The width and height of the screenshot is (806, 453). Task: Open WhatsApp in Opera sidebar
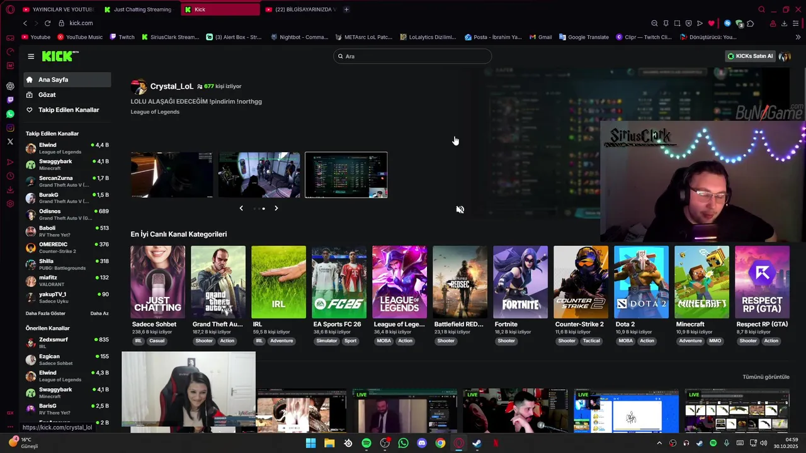tap(10, 114)
